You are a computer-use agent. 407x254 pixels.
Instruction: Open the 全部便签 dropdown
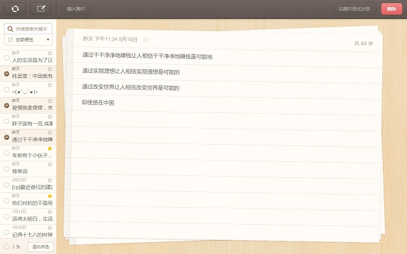tap(28, 40)
